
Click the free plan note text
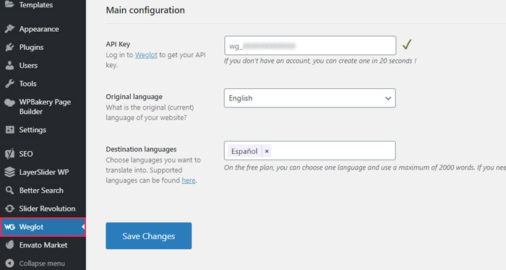[x=365, y=167]
